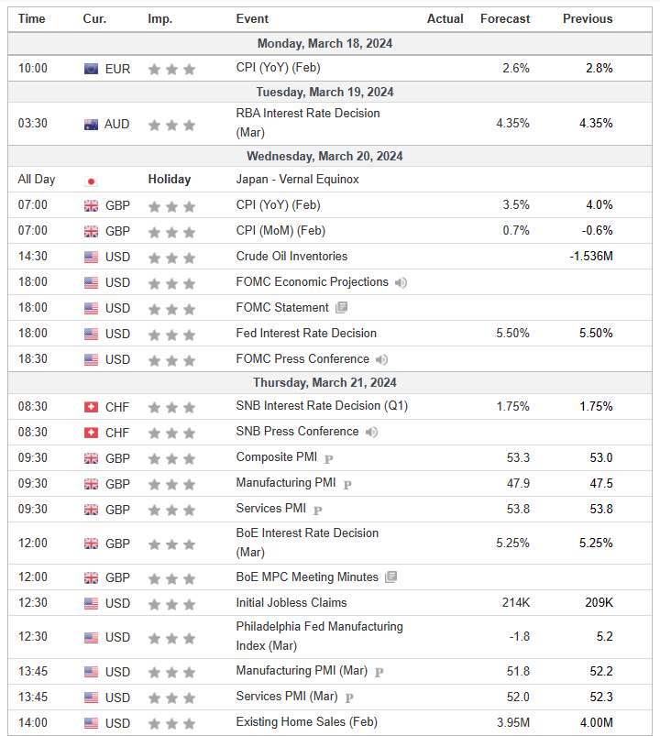Click the EUR flag in the CPI row

91,69
